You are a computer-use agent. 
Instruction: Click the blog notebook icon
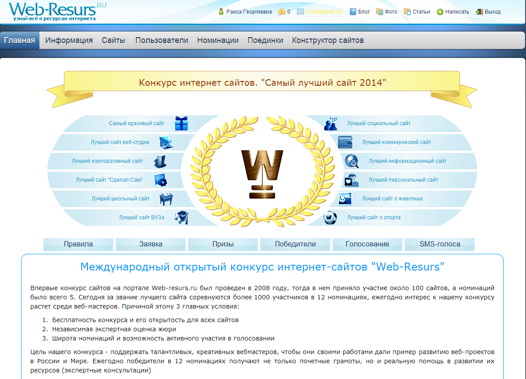tap(353, 12)
